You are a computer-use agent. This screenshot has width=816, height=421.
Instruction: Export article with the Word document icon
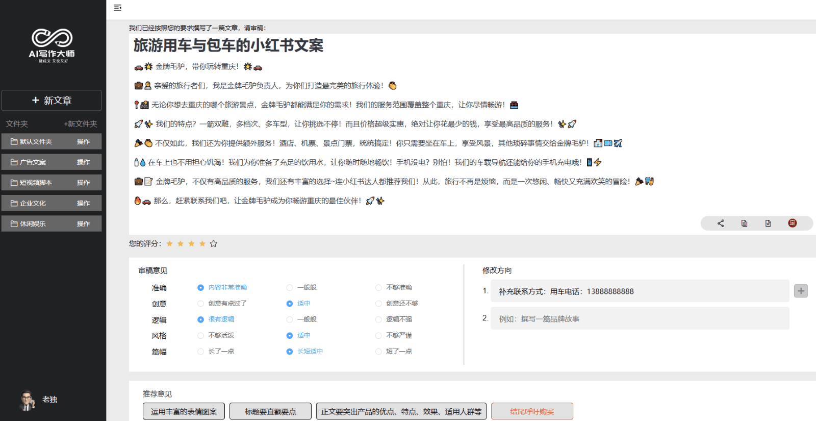pos(768,223)
